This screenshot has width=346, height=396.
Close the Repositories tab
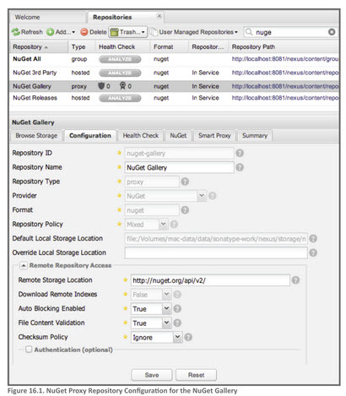click(x=159, y=16)
